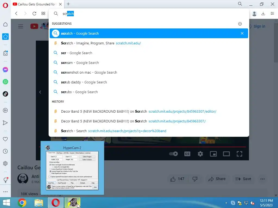The width and height of the screenshot is (278, 208).
Task: Close the Caillou Gets Grounded tab
Action: [61, 4]
